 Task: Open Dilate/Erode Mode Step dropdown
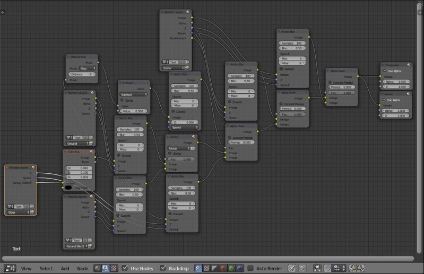tap(88, 68)
